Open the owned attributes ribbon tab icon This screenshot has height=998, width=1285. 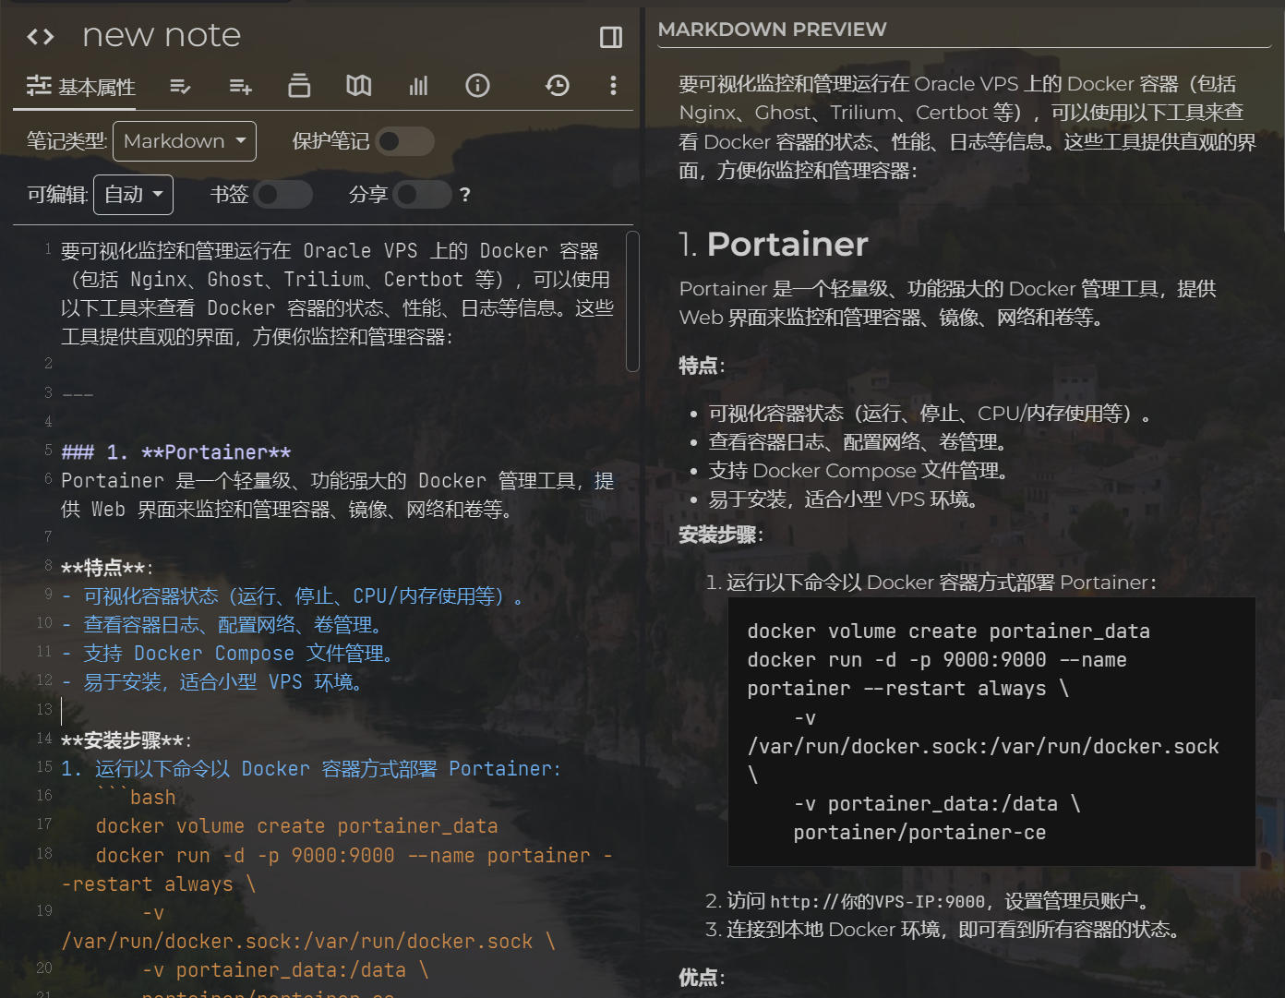coord(181,87)
